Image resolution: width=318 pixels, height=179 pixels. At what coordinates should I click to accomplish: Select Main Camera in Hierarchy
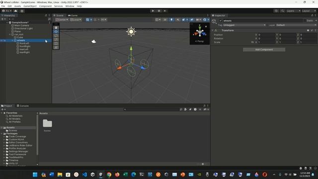coord(21,25)
